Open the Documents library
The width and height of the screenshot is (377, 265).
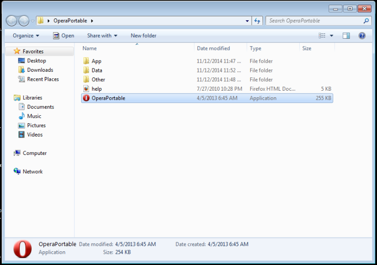click(41, 107)
